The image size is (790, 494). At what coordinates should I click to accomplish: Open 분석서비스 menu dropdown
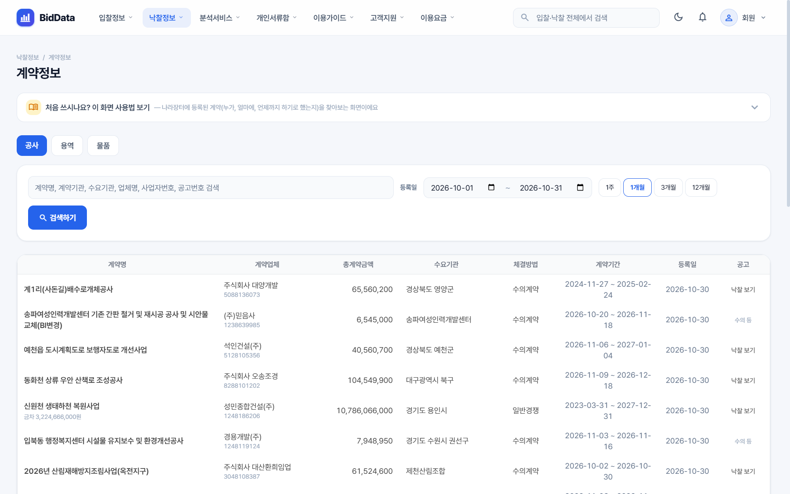pyautogui.click(x=219, y=18)
